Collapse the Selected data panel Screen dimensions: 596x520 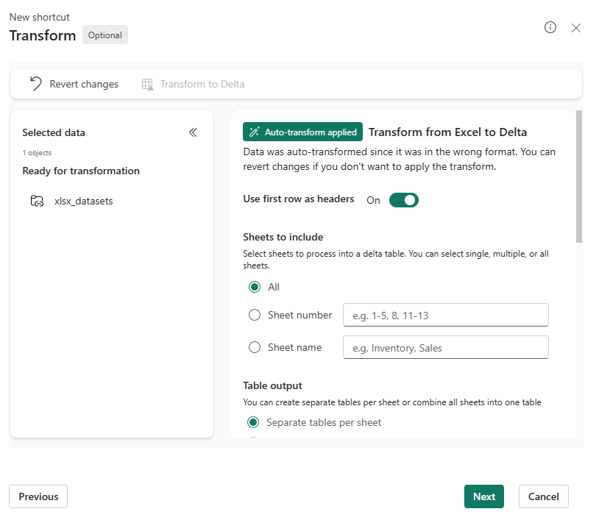pyautogui.click(x=193, y=132)
